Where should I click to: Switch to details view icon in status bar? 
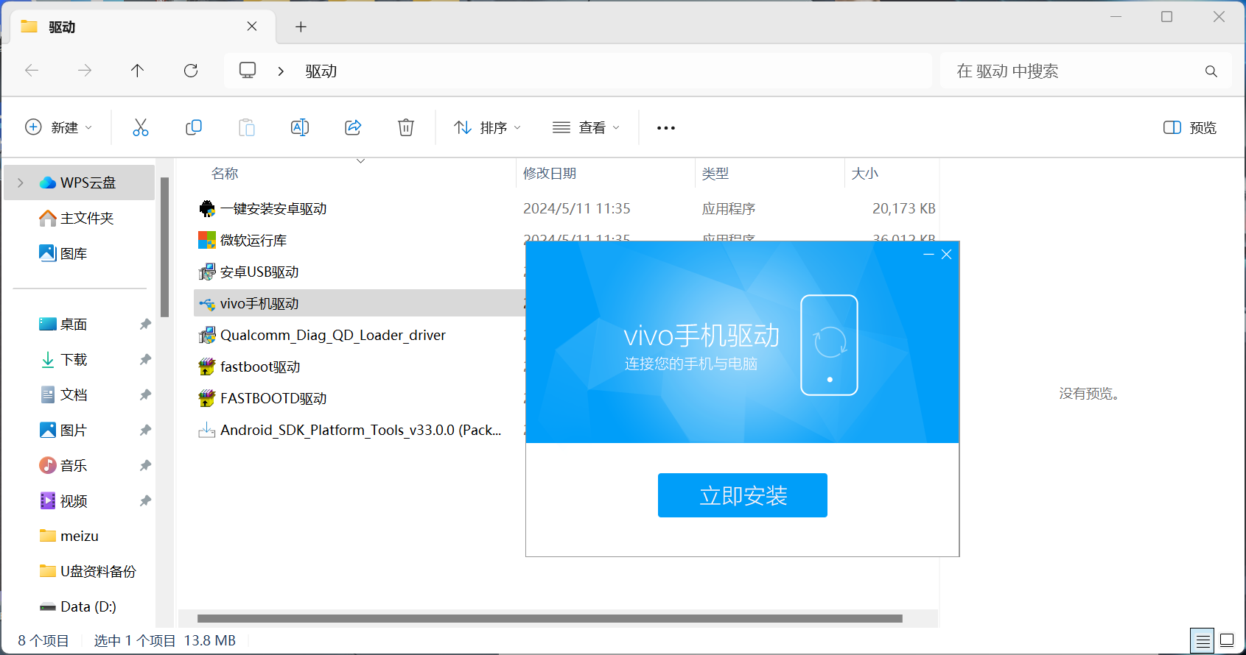coord(1203,641)
